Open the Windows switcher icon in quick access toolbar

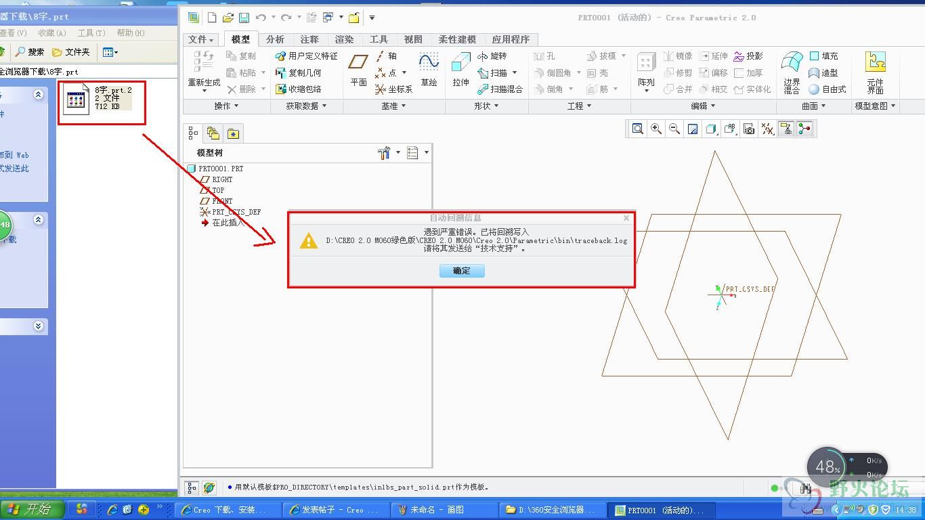328,18
